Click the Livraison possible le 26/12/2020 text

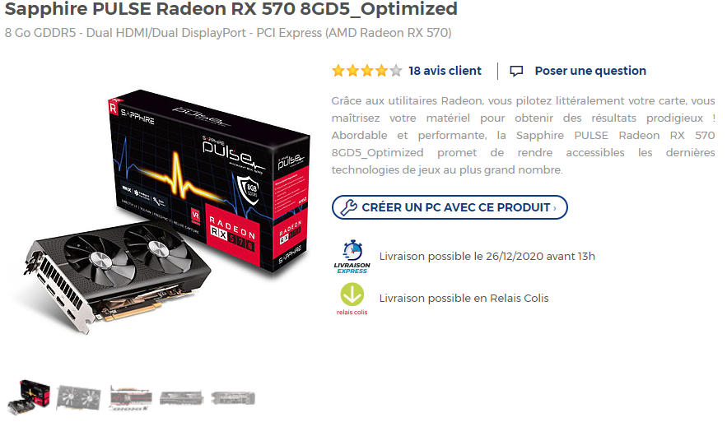coord(487,257)
